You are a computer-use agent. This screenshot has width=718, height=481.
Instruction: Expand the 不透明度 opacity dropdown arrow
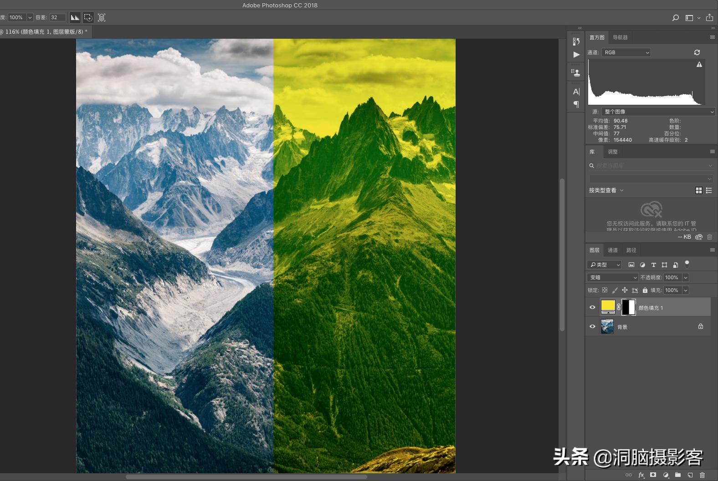(686, 277)
